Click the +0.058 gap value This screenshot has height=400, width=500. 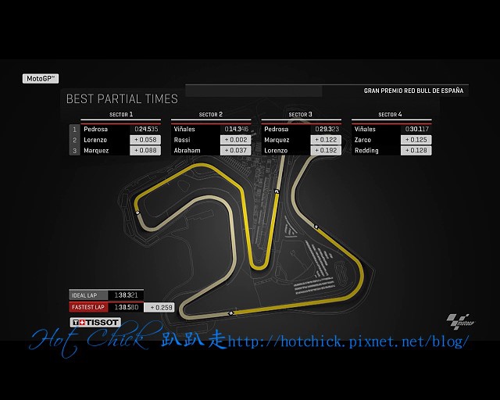click(x=145, y=140)
